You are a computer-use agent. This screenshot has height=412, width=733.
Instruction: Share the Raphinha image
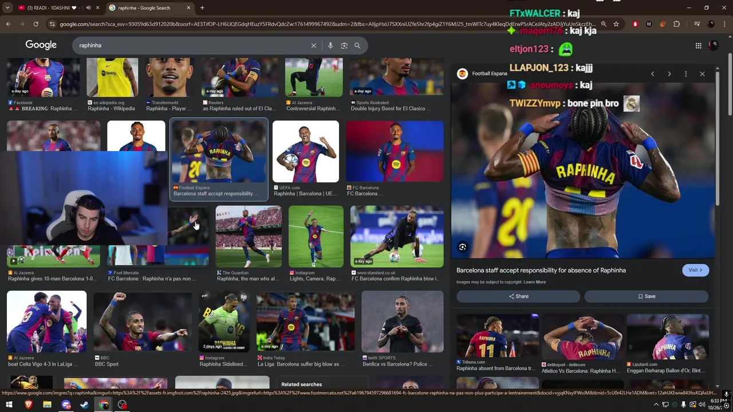point(518,296)
